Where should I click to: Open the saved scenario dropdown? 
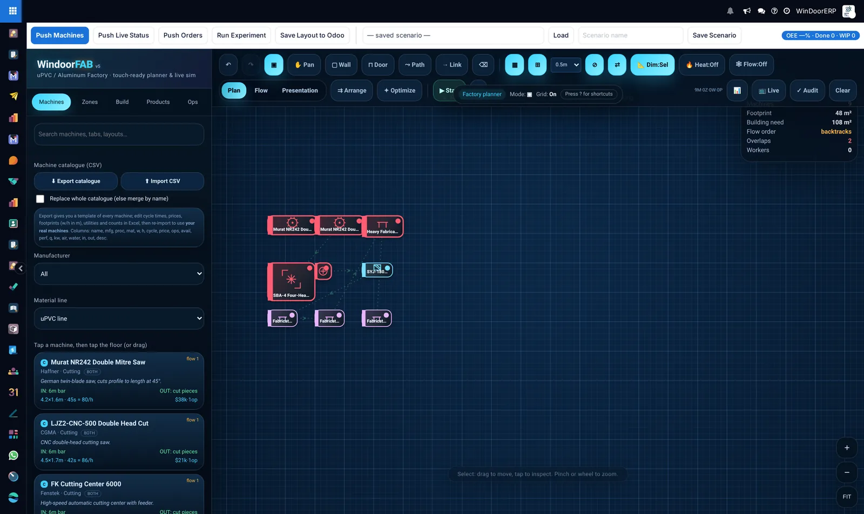pos(453,36)
